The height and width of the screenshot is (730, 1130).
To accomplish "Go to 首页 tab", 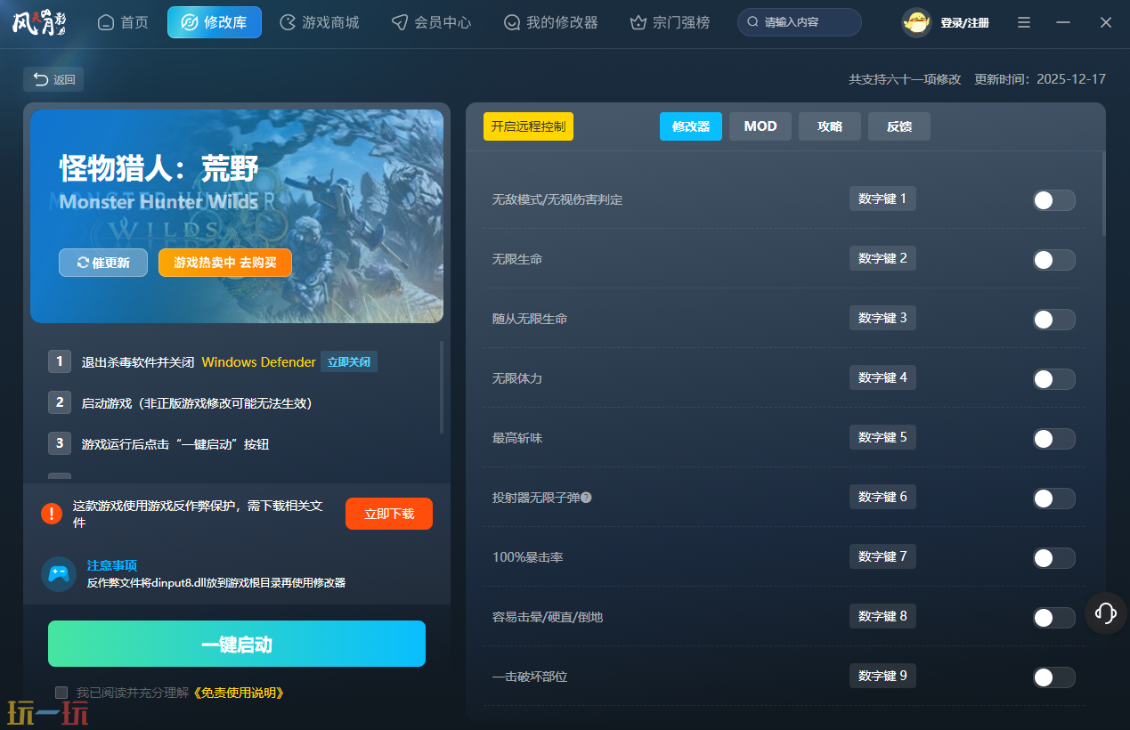I will point(123,22).
